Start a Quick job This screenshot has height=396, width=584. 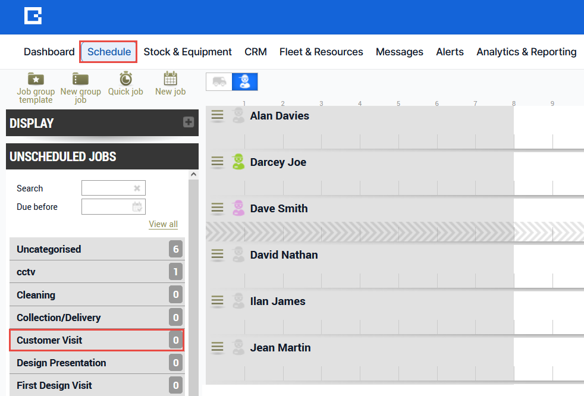click(125, 84)
